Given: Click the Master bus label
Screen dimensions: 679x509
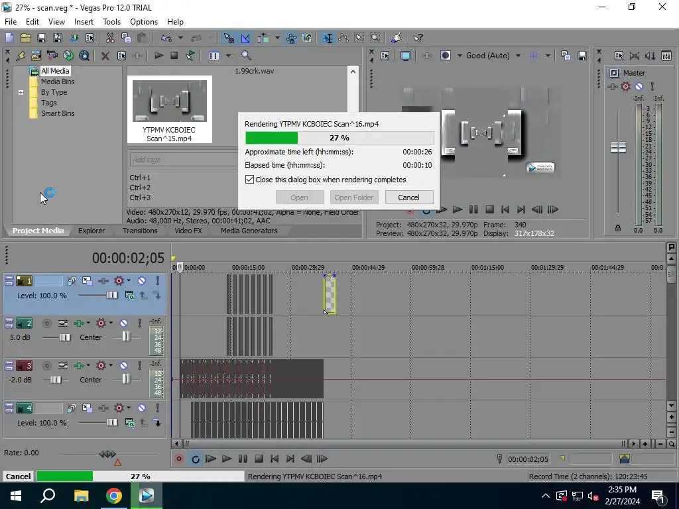Looking at the screenshot, I should (634, 73).
